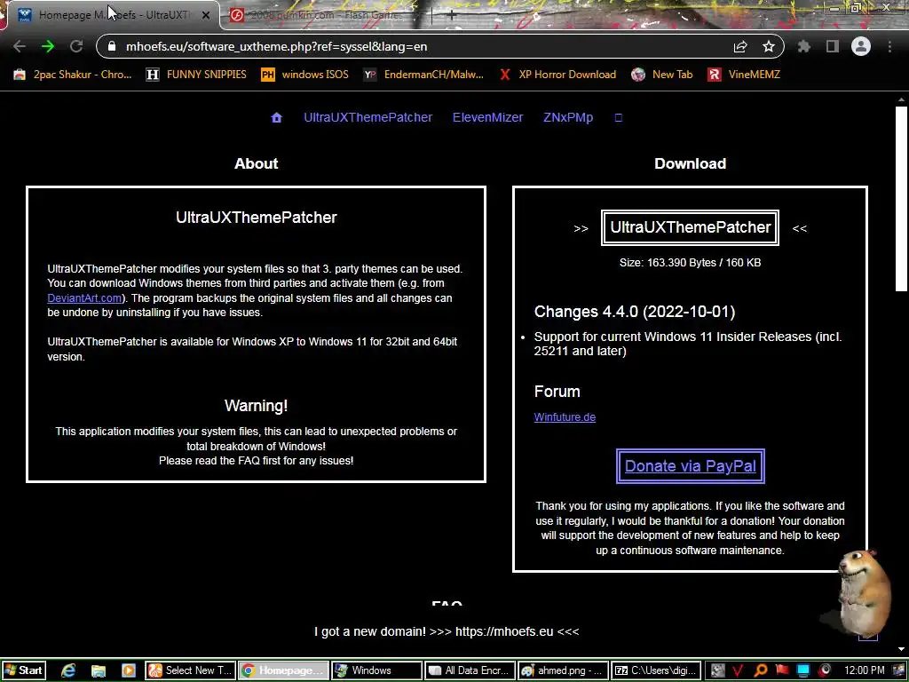Screen dimensions: 909x682
Task: Switch to the Select New T... taskbar window
Action: (x=190, y=670)
